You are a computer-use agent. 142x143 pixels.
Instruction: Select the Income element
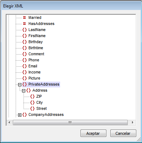click(x=35, y=72)
